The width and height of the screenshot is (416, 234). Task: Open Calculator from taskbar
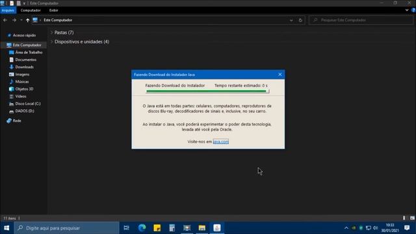click(172, 228)
